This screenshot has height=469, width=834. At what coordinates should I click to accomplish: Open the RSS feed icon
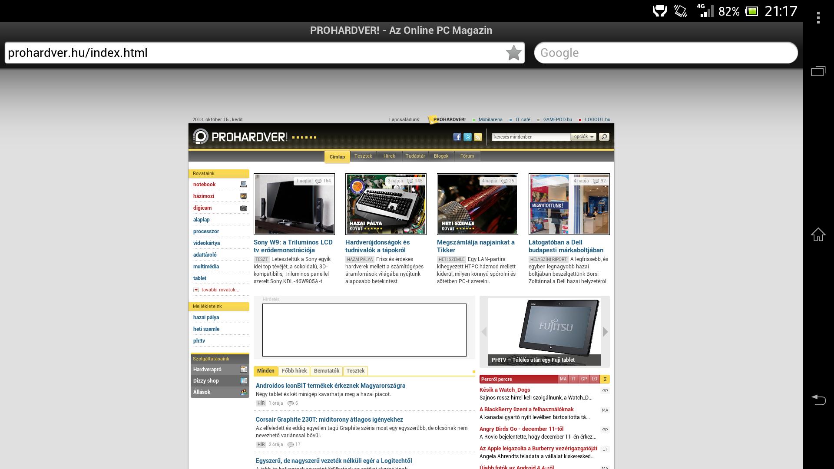[x=478, y=137]
